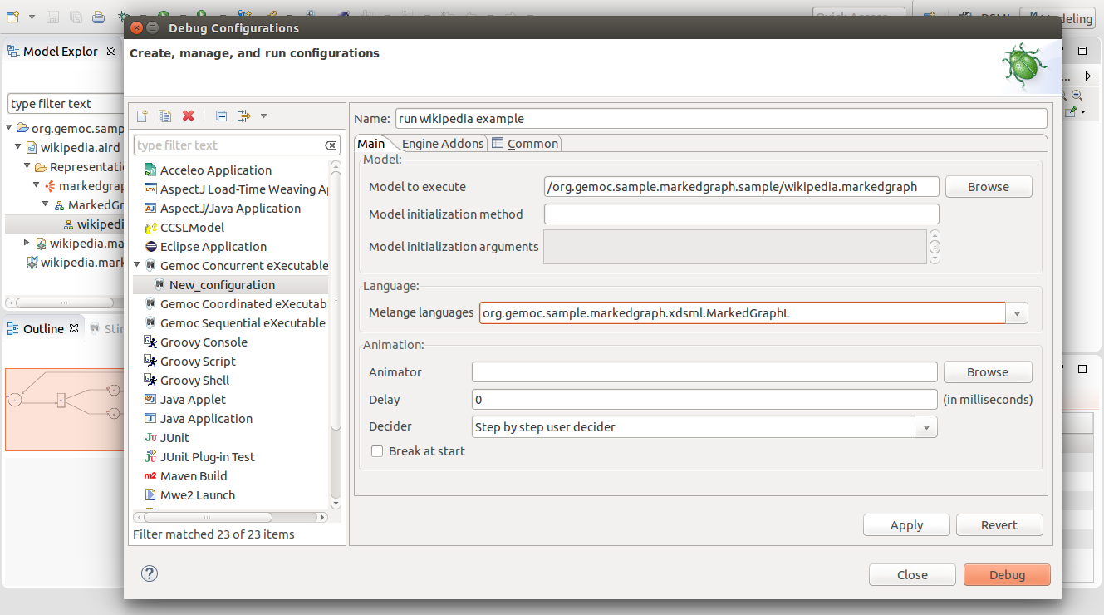Select New_configuration under Gemoc Concurrent
Image resolution: width=1104 pixels, height=615 pixels.
tap(222, 284)
